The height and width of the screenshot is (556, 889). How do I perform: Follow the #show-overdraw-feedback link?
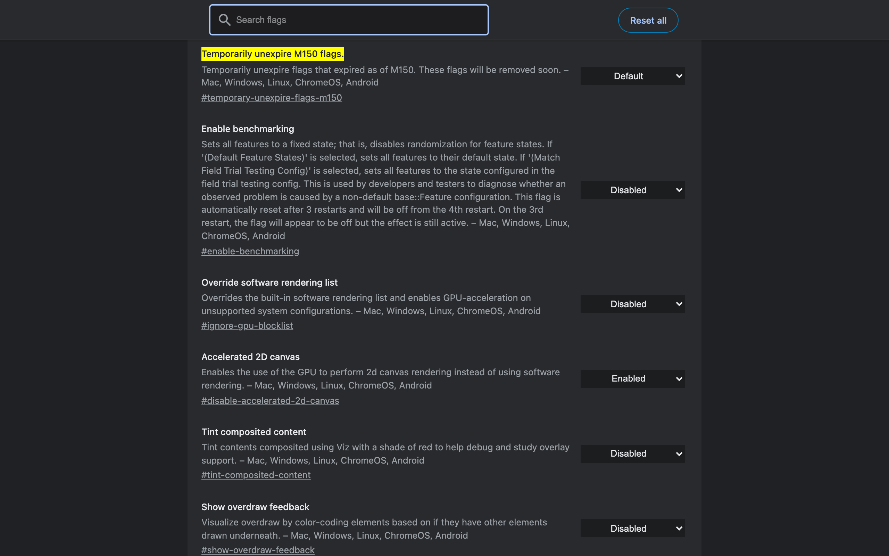[258, 550]
